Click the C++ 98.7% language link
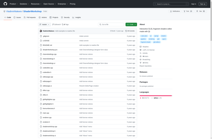Viewport: 212px width, 139px height. point(145,98)
